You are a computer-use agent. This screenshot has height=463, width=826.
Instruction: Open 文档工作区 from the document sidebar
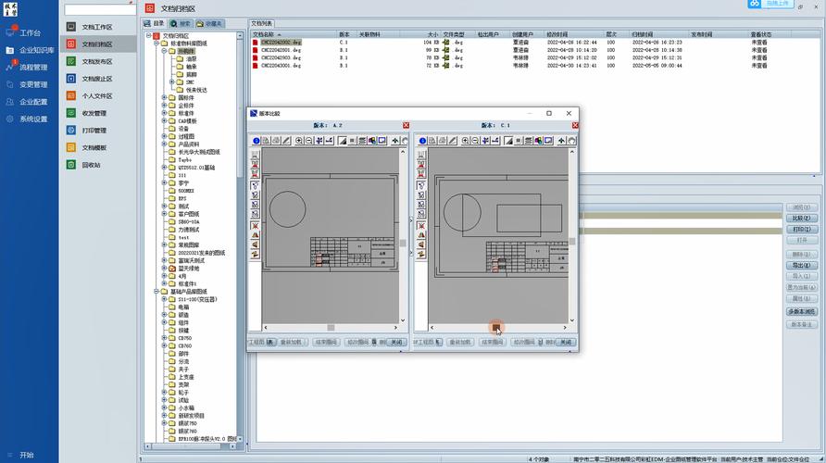(x=95, y=27)
